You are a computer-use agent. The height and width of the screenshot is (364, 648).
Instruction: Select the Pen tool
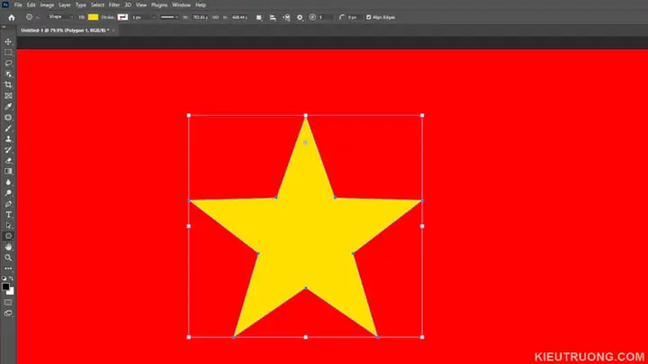[x=8, y=204]
